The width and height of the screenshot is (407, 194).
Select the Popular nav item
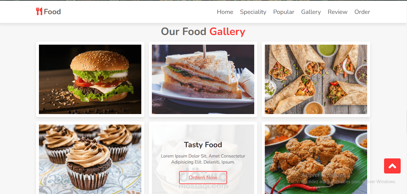point(284,12)
